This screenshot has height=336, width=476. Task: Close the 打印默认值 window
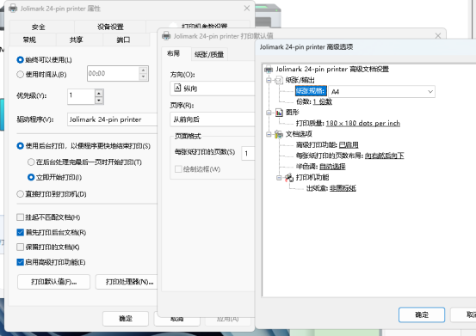tap(438, 36)
